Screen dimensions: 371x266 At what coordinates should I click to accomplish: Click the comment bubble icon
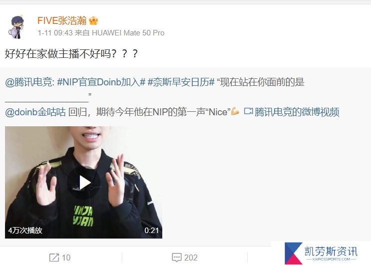[x=177, y=258]
